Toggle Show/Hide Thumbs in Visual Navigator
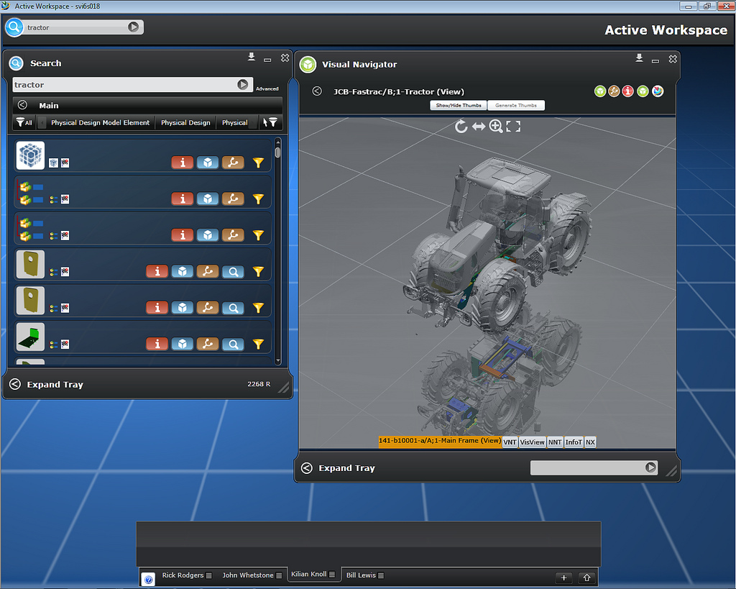The image size is (736, 589). click(x=459, y=106)
